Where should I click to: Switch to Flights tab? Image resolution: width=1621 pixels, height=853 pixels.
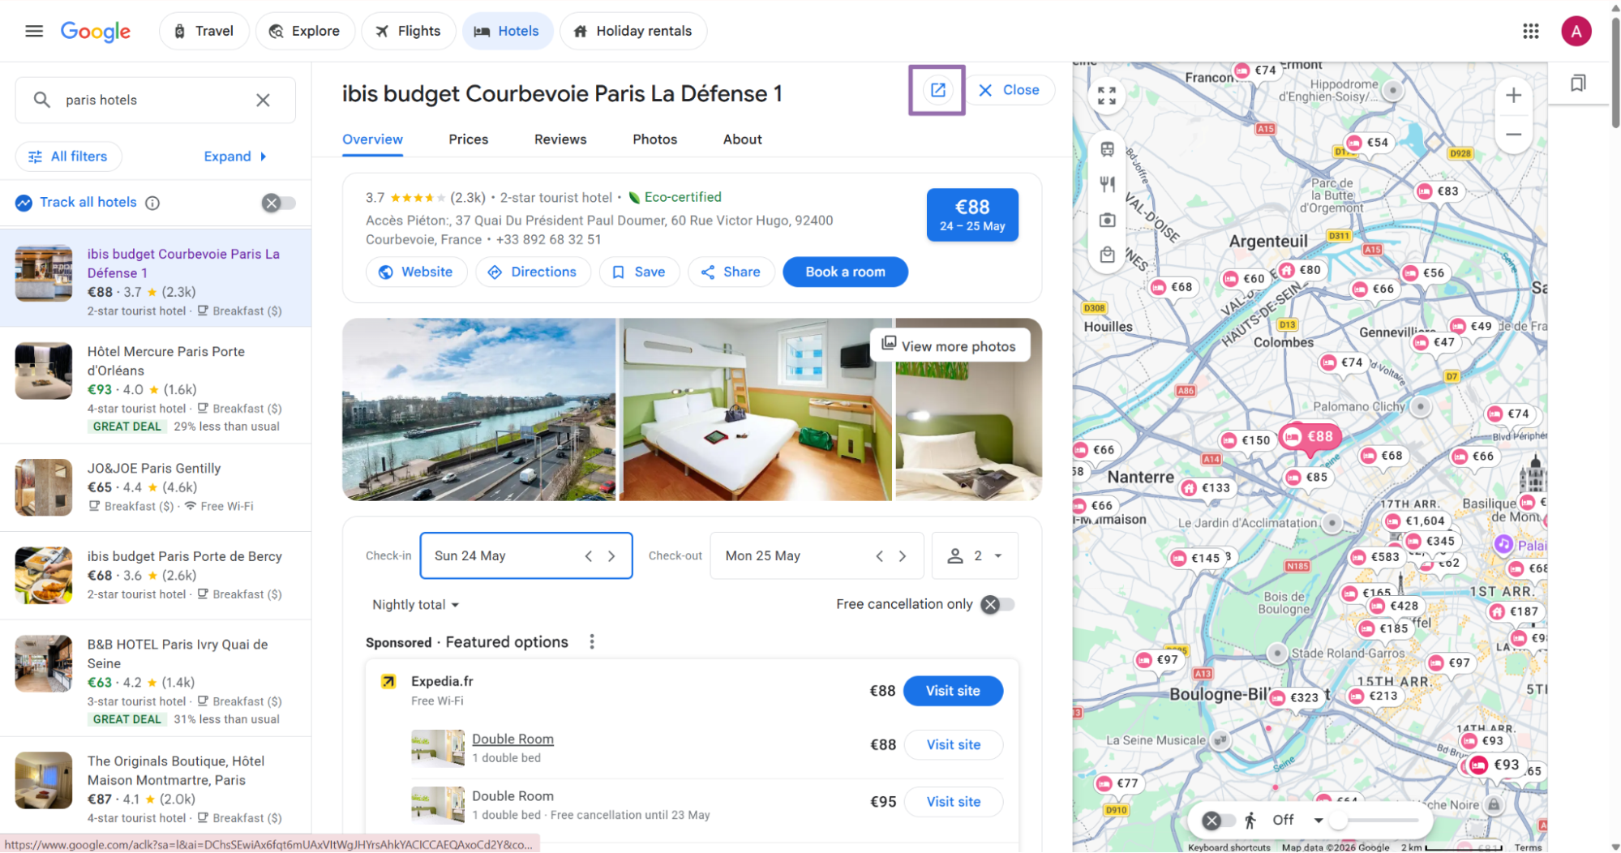(x=409, y=31)
